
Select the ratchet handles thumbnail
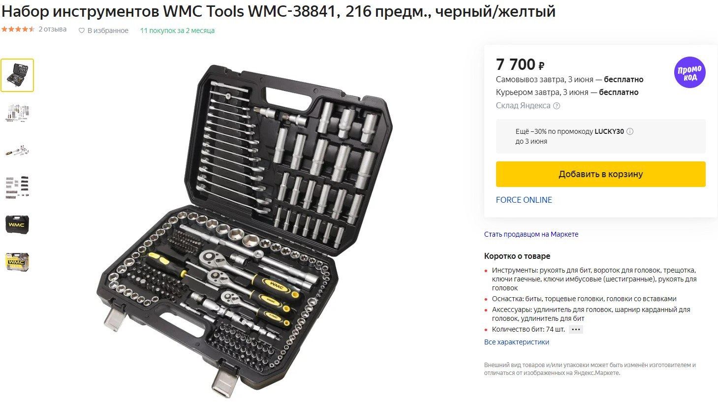(x=17, y=151)
